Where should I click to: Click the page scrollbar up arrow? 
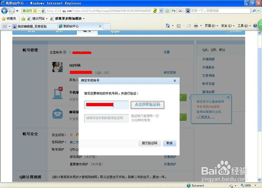(x=259, y=33)
